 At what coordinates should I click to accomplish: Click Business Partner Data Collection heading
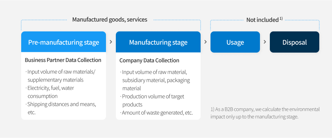click(63, 60)
